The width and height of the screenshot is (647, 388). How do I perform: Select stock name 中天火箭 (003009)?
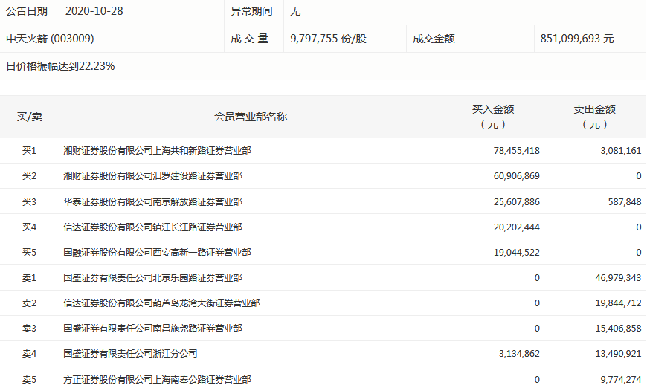(x=50, y=39)
